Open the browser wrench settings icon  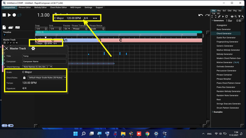point(243,16)
